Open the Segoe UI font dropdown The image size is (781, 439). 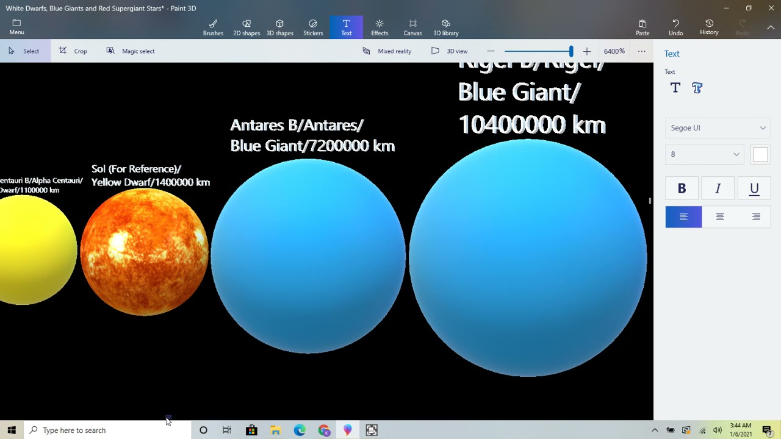tap(718, 128)
